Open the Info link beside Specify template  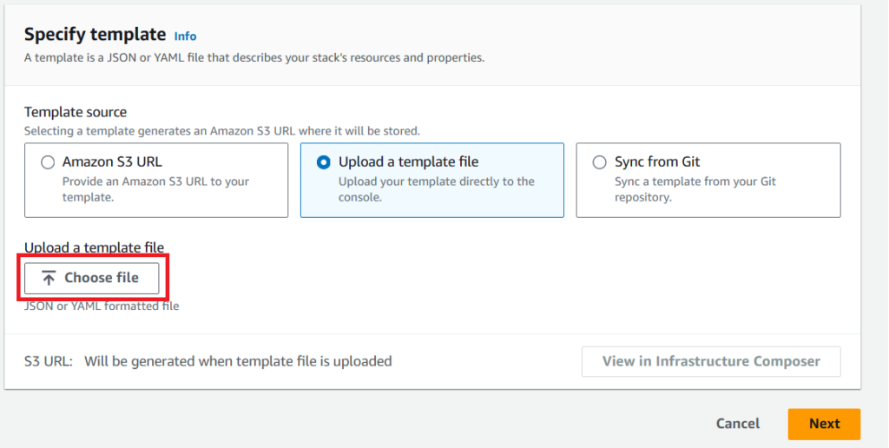point(185,36)
